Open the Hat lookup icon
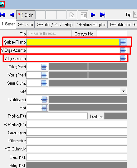The height and width of the screenshot is (168, 137). [x=44, y=108]
